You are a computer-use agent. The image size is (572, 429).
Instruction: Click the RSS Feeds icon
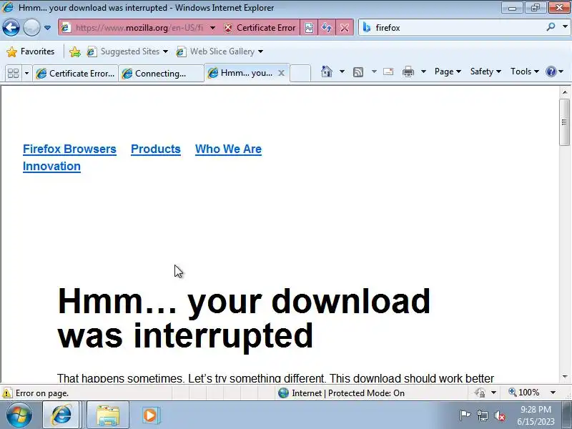[358, 72]
